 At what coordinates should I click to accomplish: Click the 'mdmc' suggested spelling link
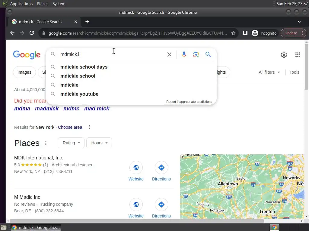click(71, 109)
